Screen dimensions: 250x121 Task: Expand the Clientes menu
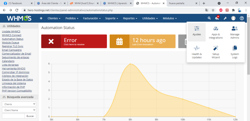(x=54, y=18)
